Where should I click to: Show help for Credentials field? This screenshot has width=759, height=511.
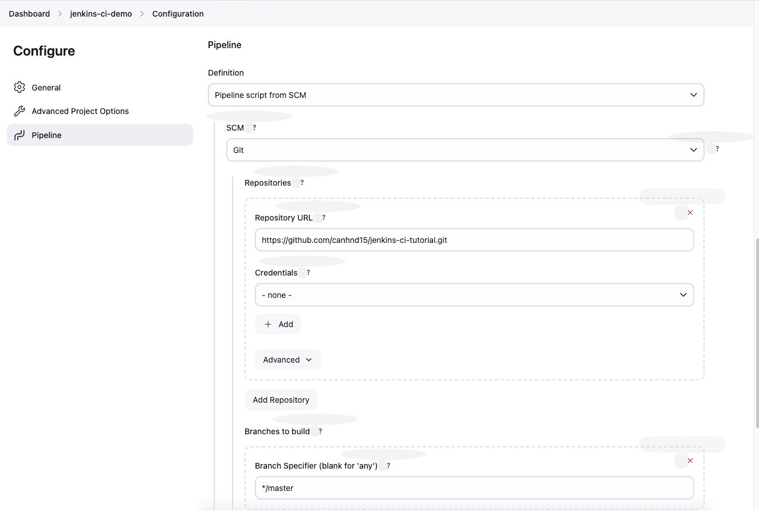coord(308,273)
